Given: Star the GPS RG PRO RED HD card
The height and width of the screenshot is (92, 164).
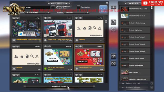Looking at the screenshot, I should pos(77,47).
